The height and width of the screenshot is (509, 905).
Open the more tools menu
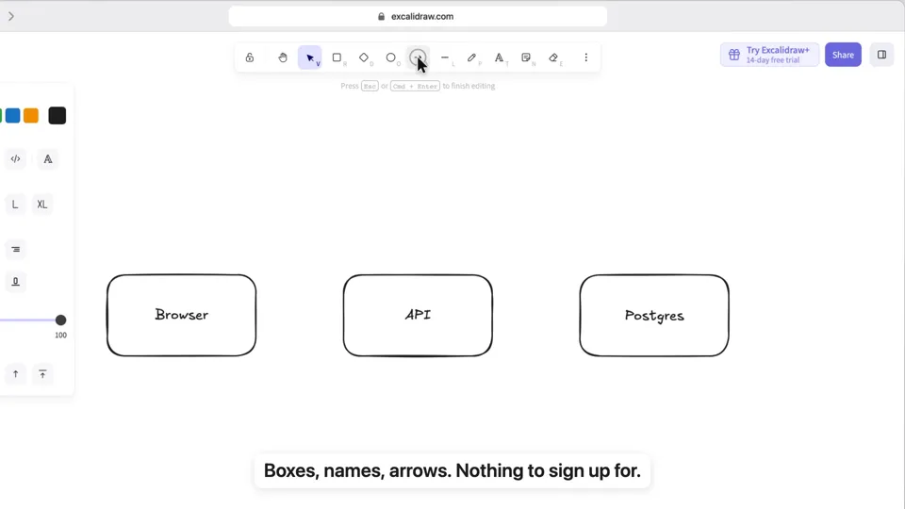pyautogui.click(x=585, y=57)
